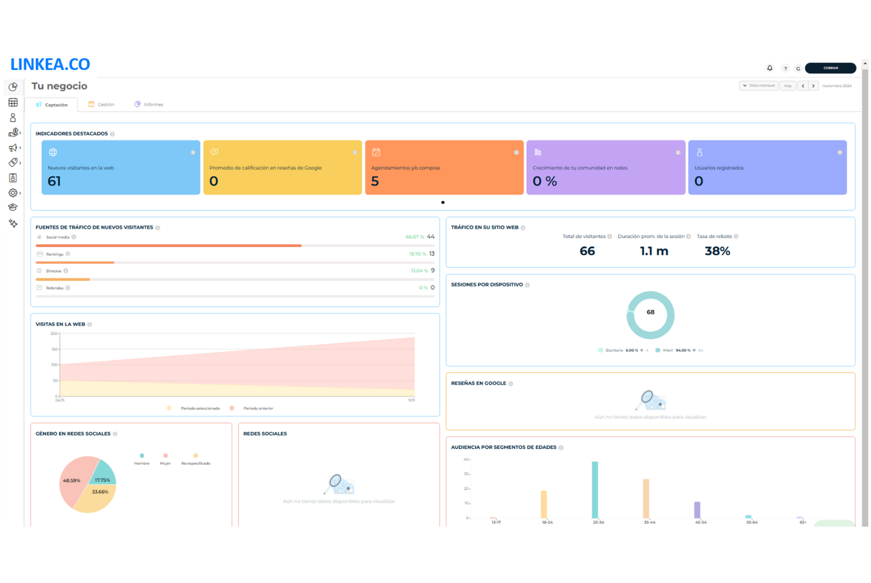Image resolution: width=871 pixels, height=583 pixels.
Task: Open the graduation cap academy icon
Action: [x=13, y=208]
